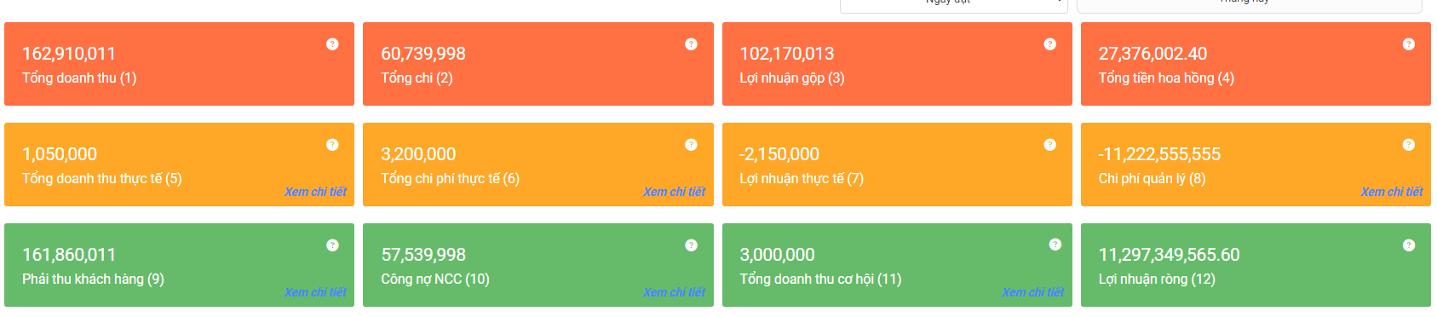1437x317 pixels.
Task: Click help icon on Lợi nhuận ròng card
Action: click(1408, 245)
